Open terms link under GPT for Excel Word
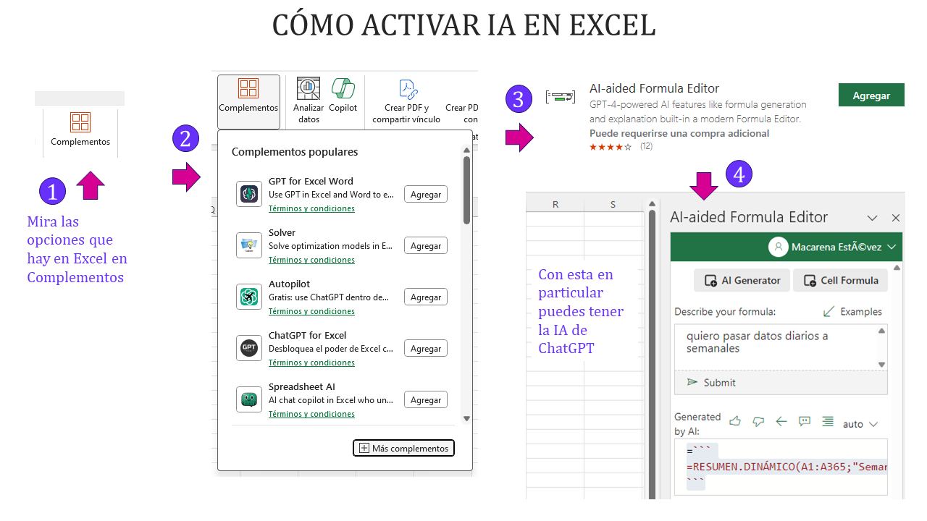927x521 pixels. [311, 208]
